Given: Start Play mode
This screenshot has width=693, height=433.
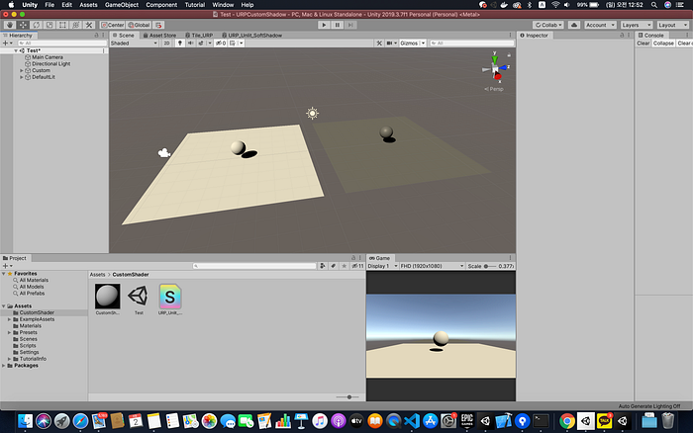Looking at the screenshot, I should [x=324, y=25].
